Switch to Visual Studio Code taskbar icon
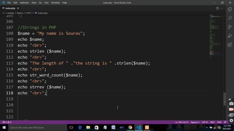 (x=139, y=127)
